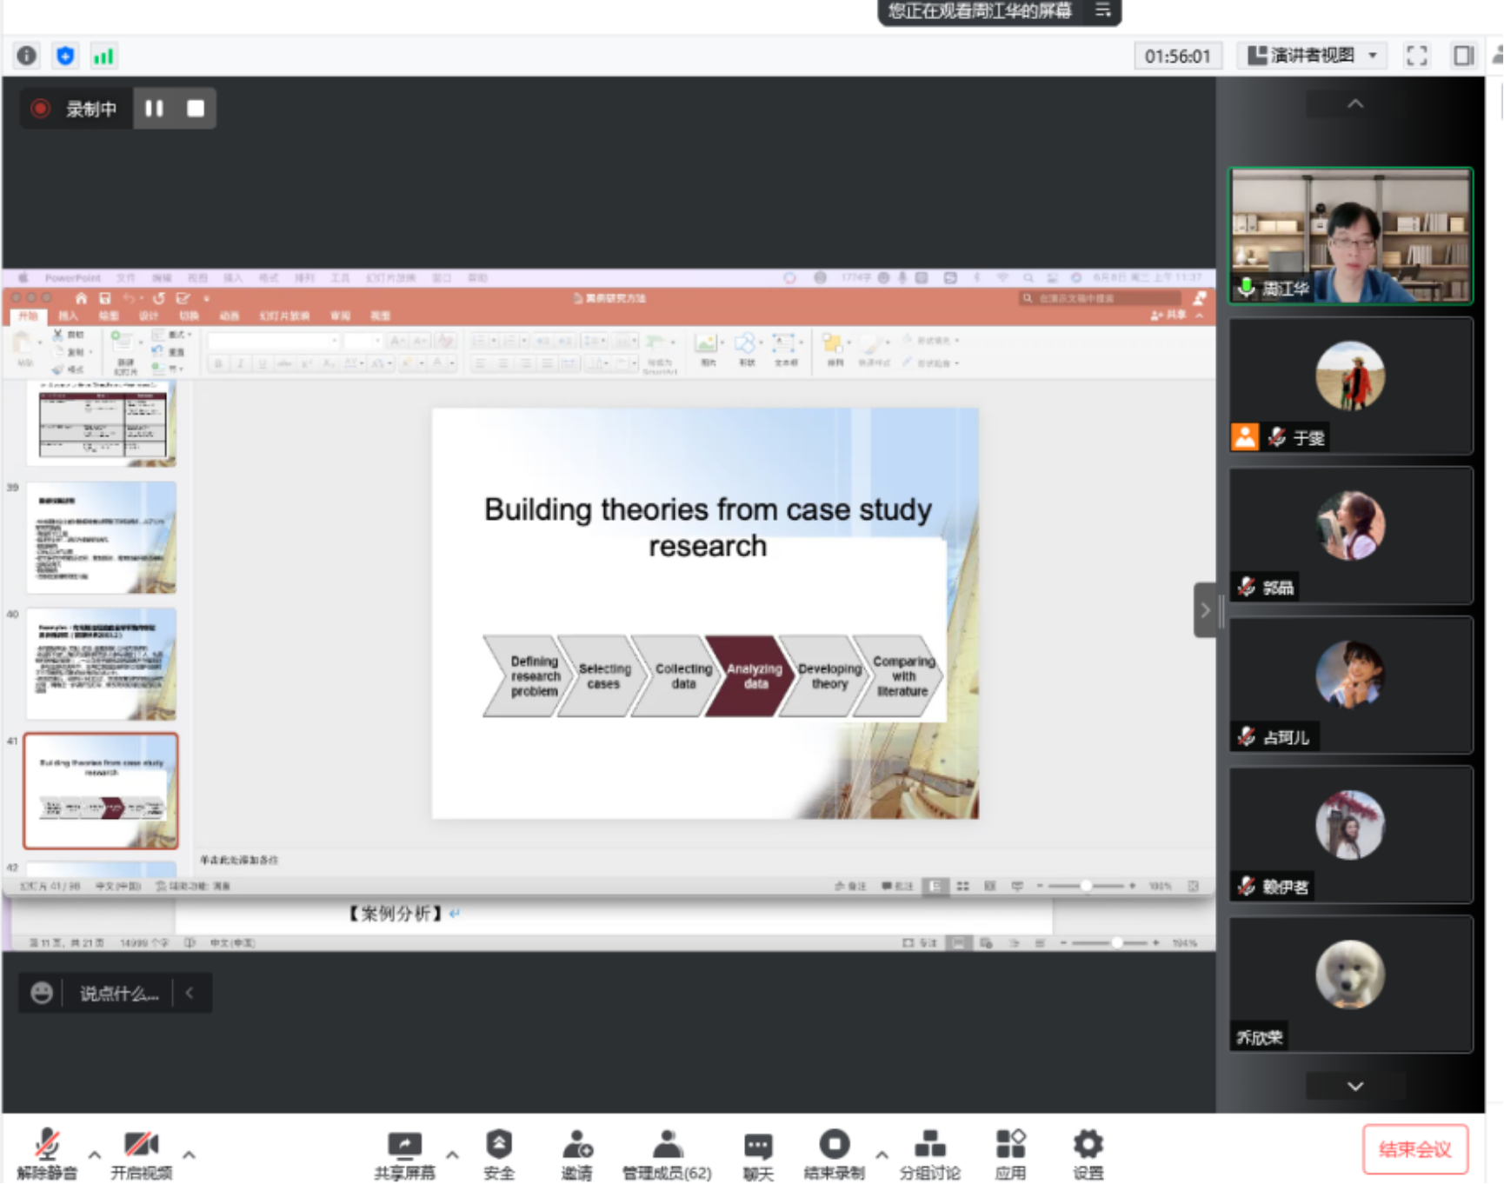Click the End Meeting (结束会议) button
The width and height of the screenshot is (1504, 1184).
click(x=1414, y=1149)
